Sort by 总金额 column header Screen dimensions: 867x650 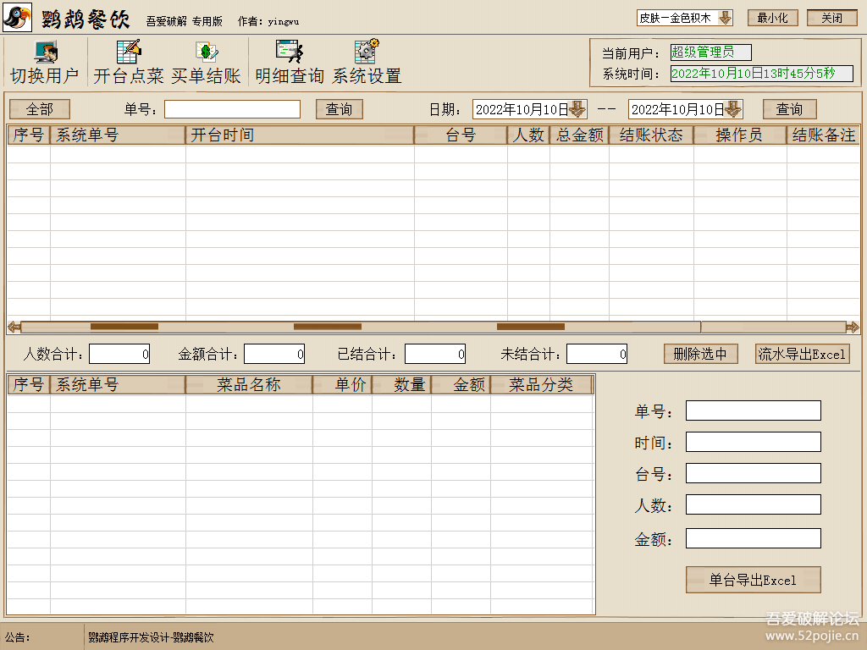pos(579,135)
